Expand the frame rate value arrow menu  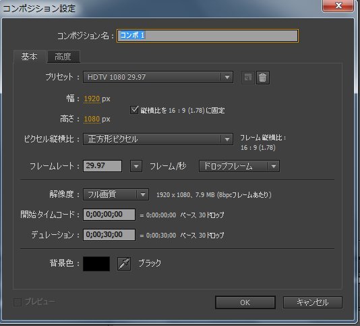(x=136, y=166)
